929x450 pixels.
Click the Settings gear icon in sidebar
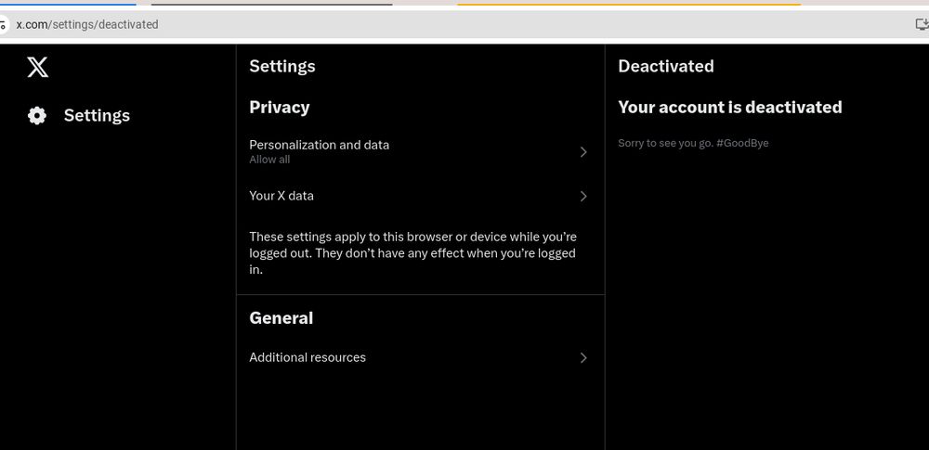(x=37, y=115)
